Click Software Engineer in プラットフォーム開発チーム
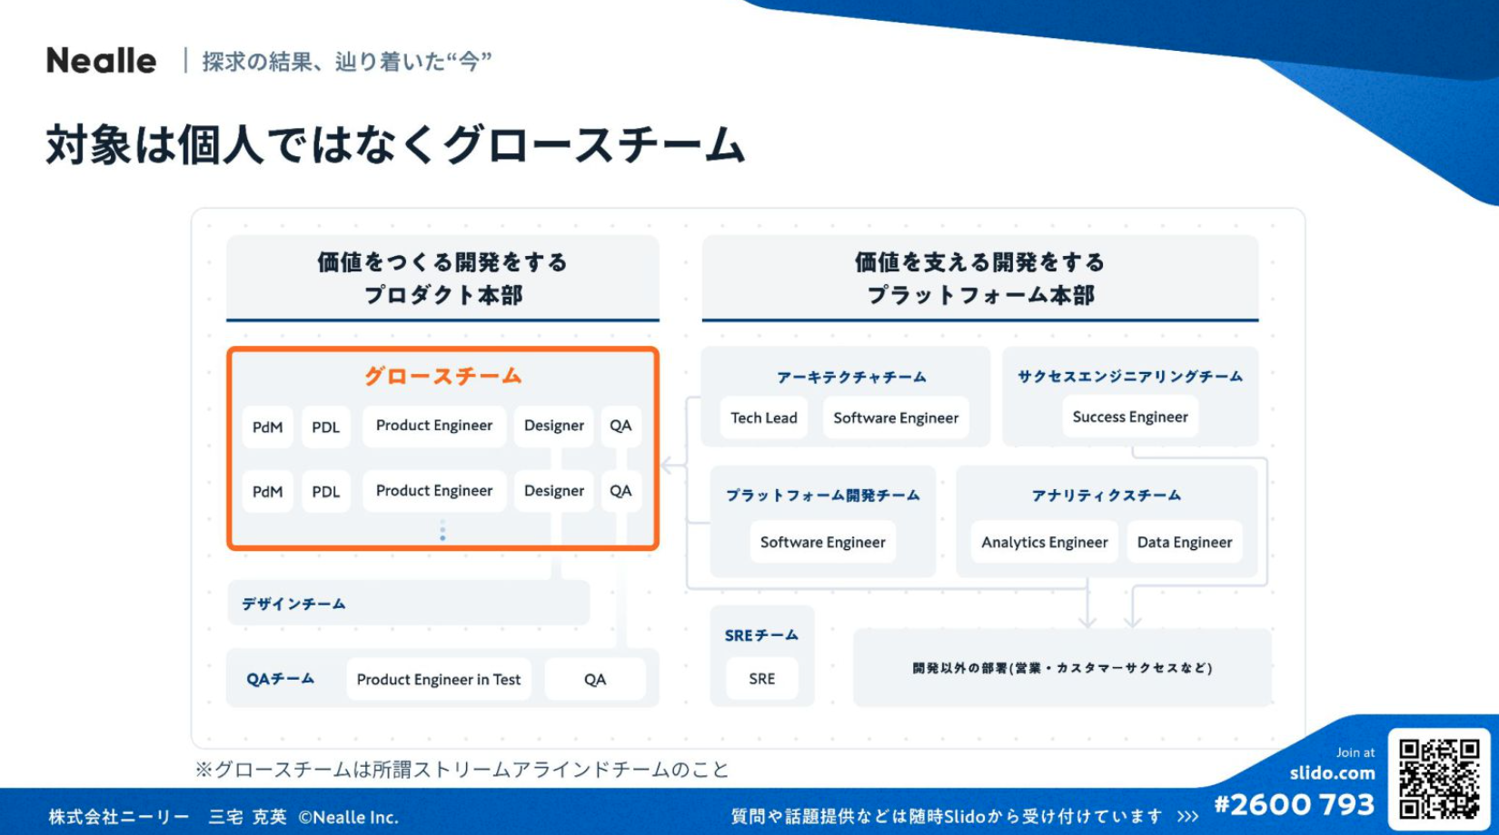 coord(822,542)
